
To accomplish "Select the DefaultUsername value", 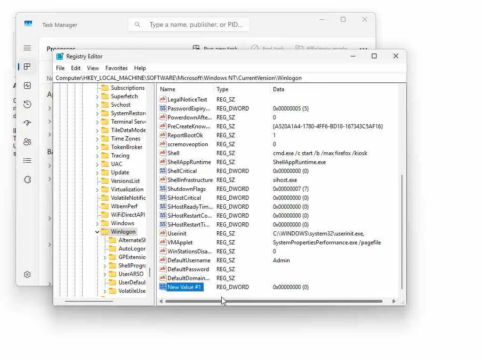I will click(x=189, y=260).
